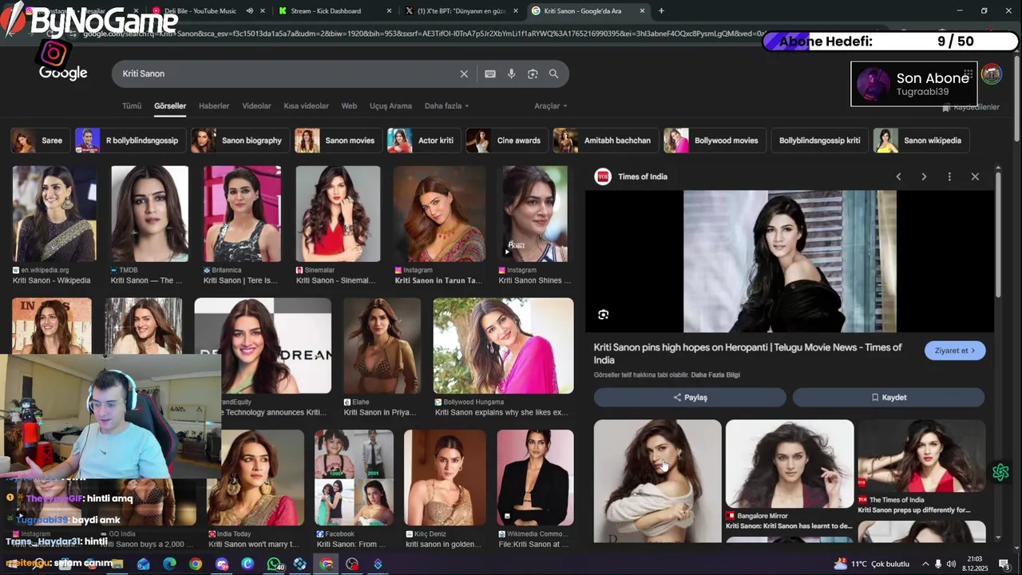Click the Times of India source logo
Screen dimensions: 1022x575
pyautogui.click(x=603, y=176)
